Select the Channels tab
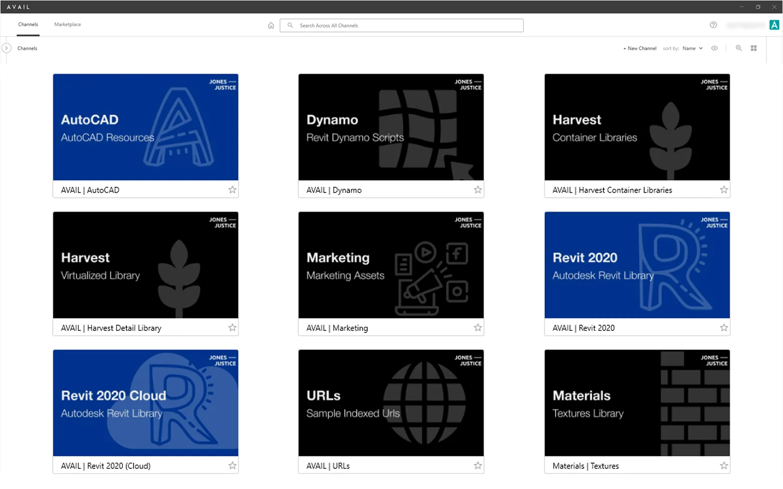Screen dimensions: 783x489 coord(28,25)
